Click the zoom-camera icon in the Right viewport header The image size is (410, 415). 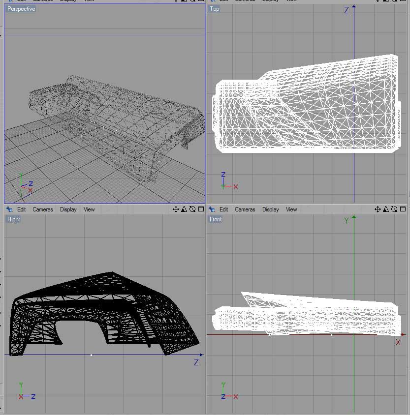click(184, 209)
